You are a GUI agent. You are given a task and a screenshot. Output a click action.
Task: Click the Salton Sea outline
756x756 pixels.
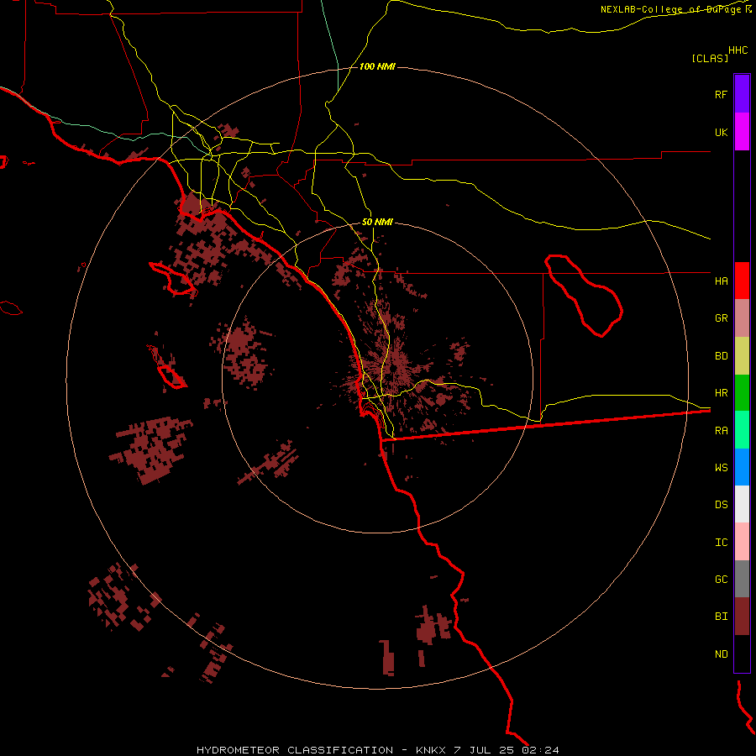tap(584, 295)
